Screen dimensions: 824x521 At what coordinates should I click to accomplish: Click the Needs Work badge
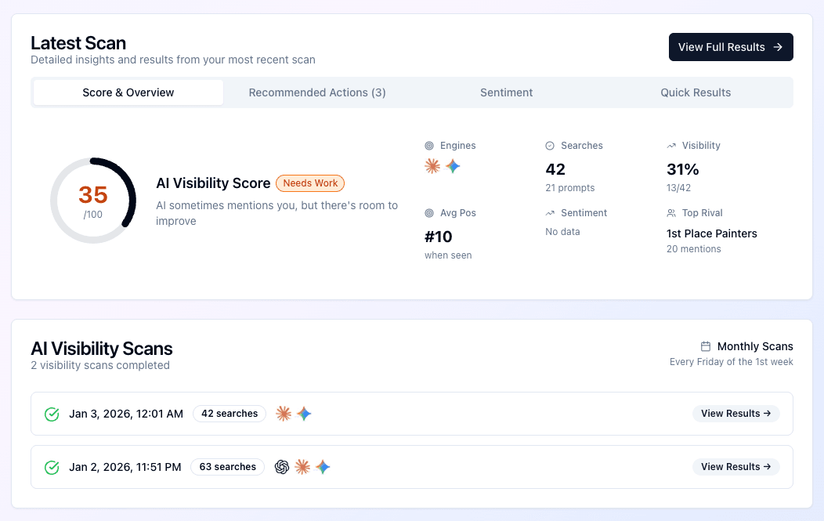tap(309, 183)
